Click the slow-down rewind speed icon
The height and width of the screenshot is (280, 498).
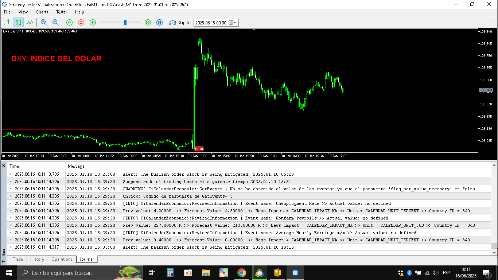tap(93, 23)
